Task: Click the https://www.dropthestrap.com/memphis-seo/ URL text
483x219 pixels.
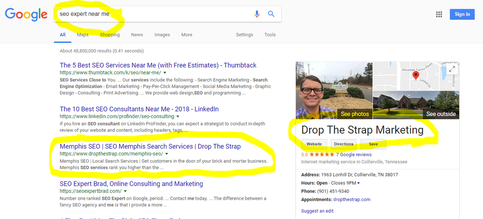Action: coord(111,154)
